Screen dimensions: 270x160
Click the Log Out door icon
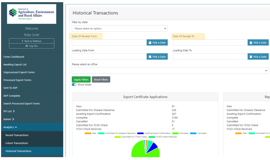pyautogui.click(x=27, y=46)
